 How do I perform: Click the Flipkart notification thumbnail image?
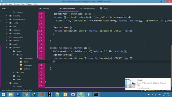(x=130, y=83)
